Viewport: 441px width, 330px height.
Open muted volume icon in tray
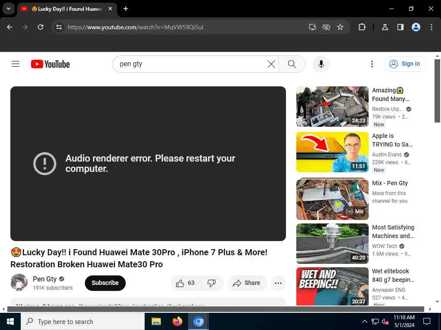pyautogui.click(x=385, y=321)
